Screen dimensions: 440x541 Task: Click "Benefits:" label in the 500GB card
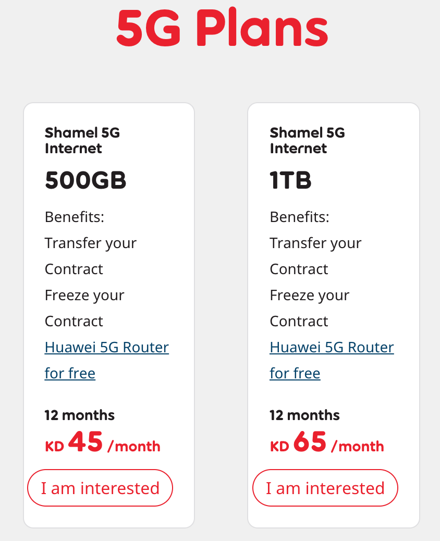pos(75,217)
